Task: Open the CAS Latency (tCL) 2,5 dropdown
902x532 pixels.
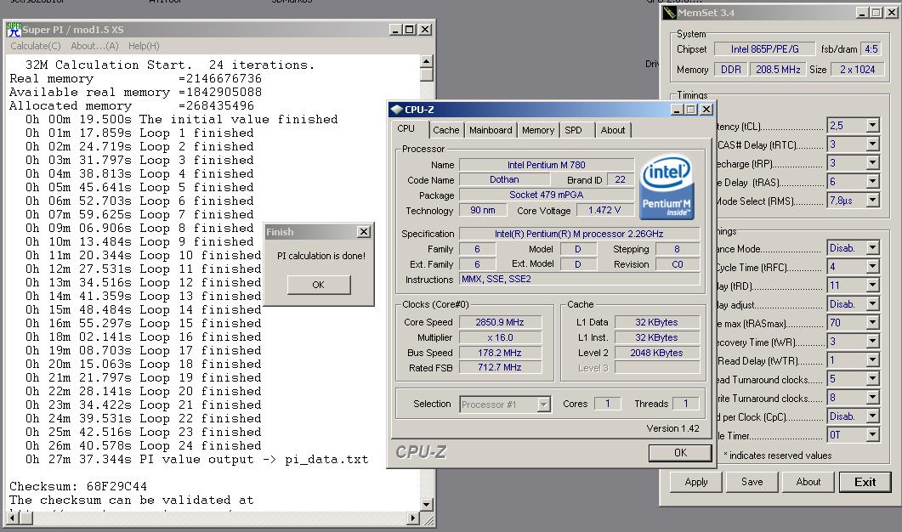Action: [872, 126]
